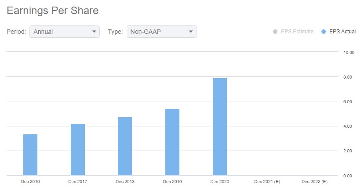The image size is (361, 187).
Task: Open the Type dropdown showing Non-GAAP
Action: click(x=162, y=32)
